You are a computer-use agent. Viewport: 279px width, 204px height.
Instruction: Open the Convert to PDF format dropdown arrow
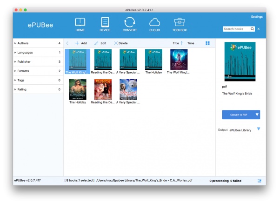coord(257,115)
